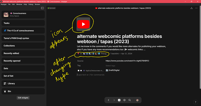Create new object with plus button
Screen dimensions: 201x106
(119, 100)
